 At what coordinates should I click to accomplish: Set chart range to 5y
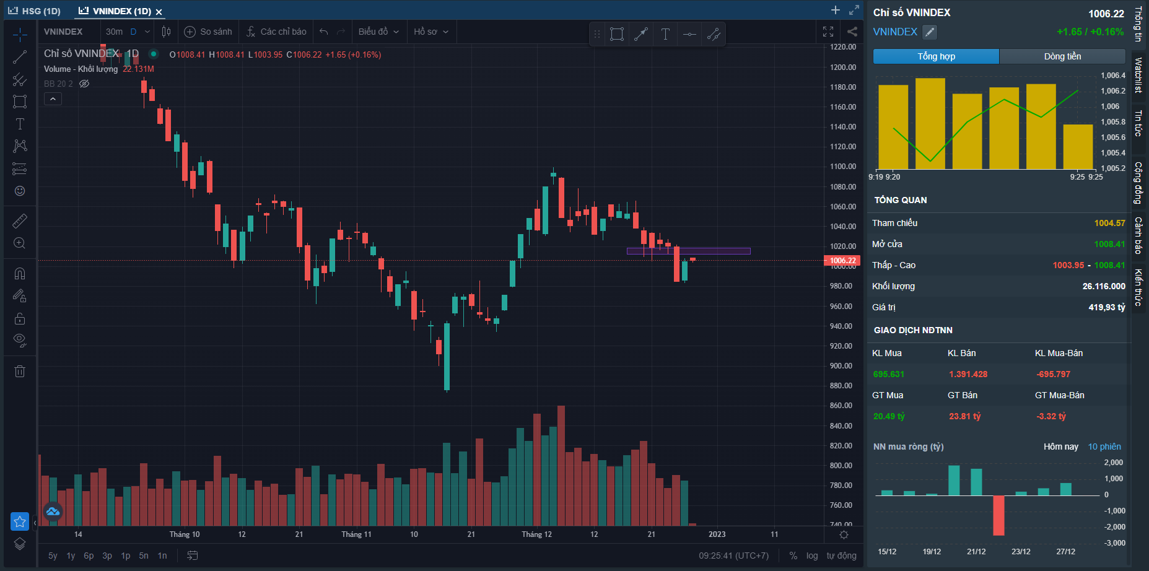[x=53, y=556]
